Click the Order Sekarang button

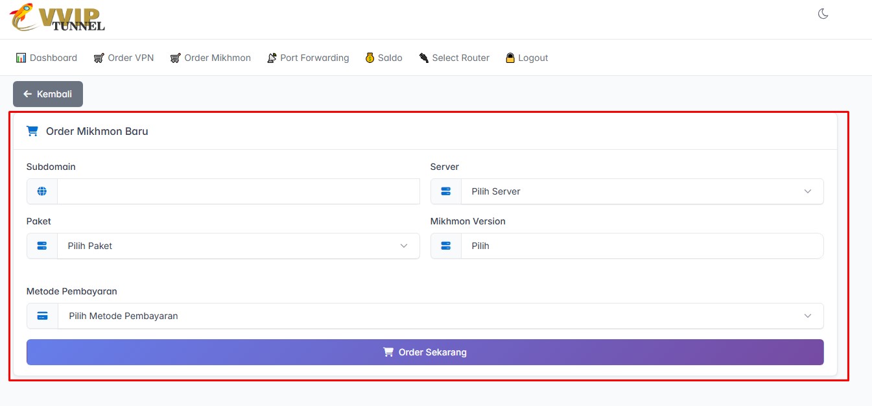(x=425, y=352)
